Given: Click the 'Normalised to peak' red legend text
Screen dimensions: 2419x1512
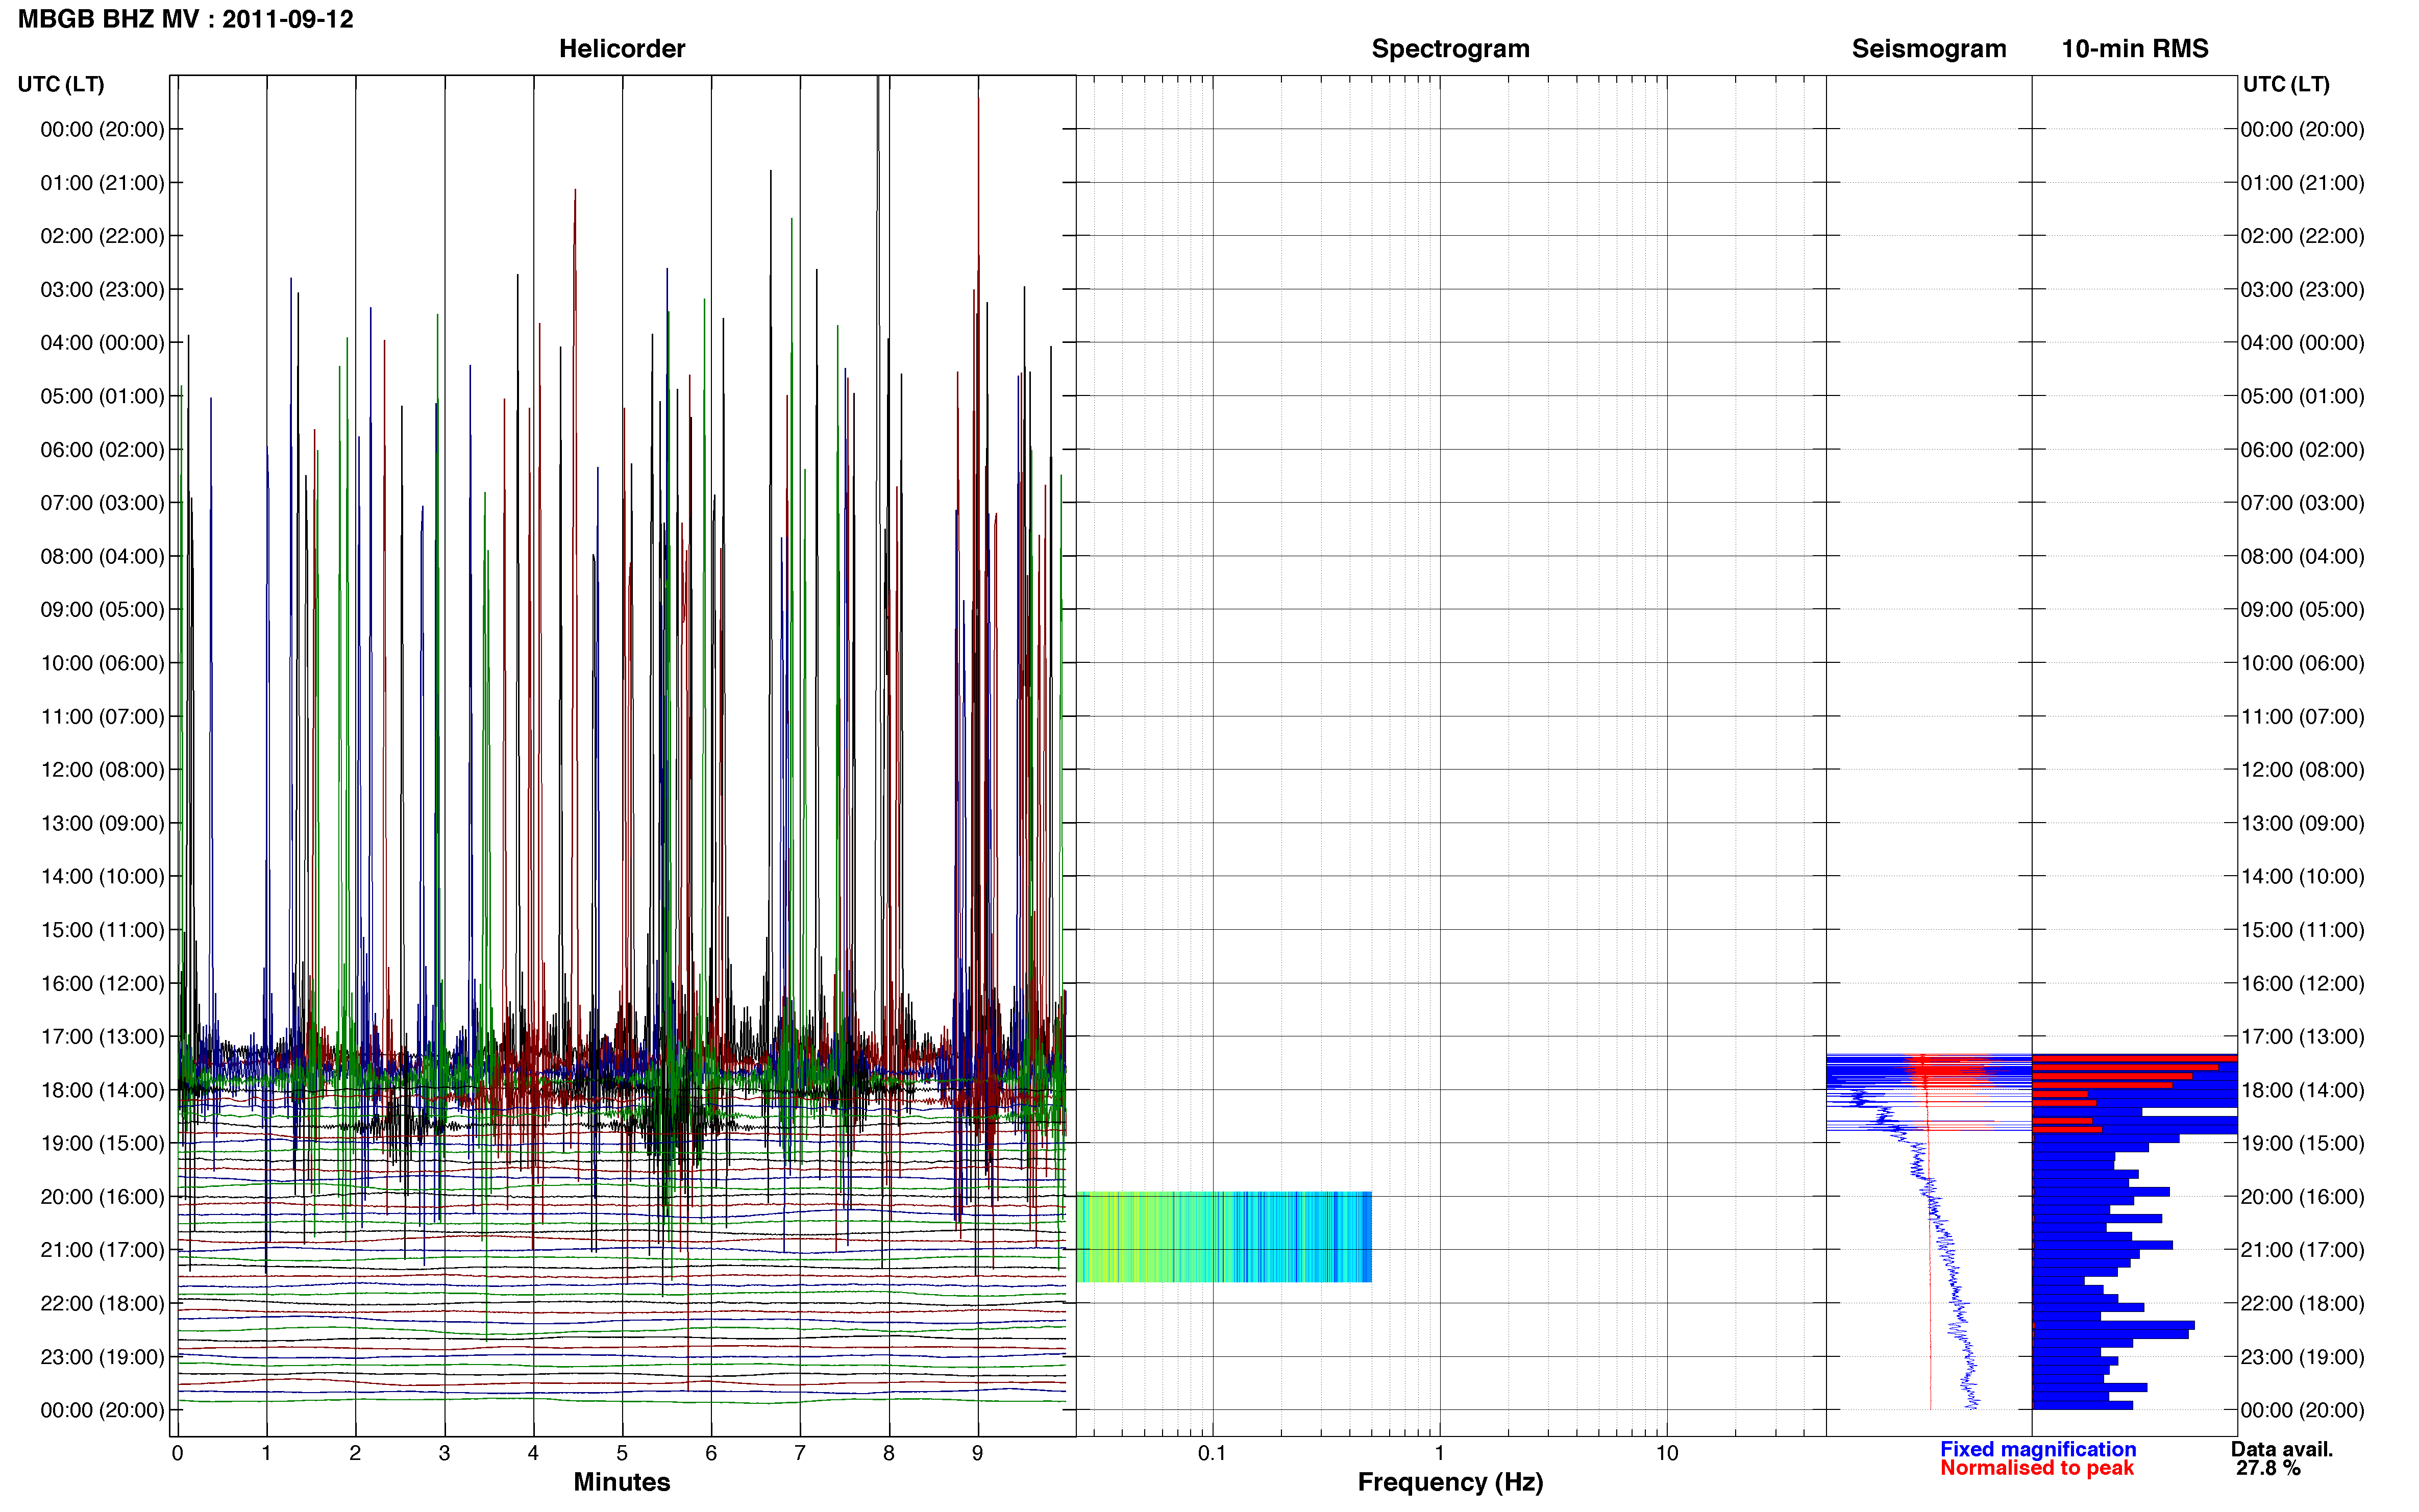Looking at the screenshot, I should 2037,1468.
